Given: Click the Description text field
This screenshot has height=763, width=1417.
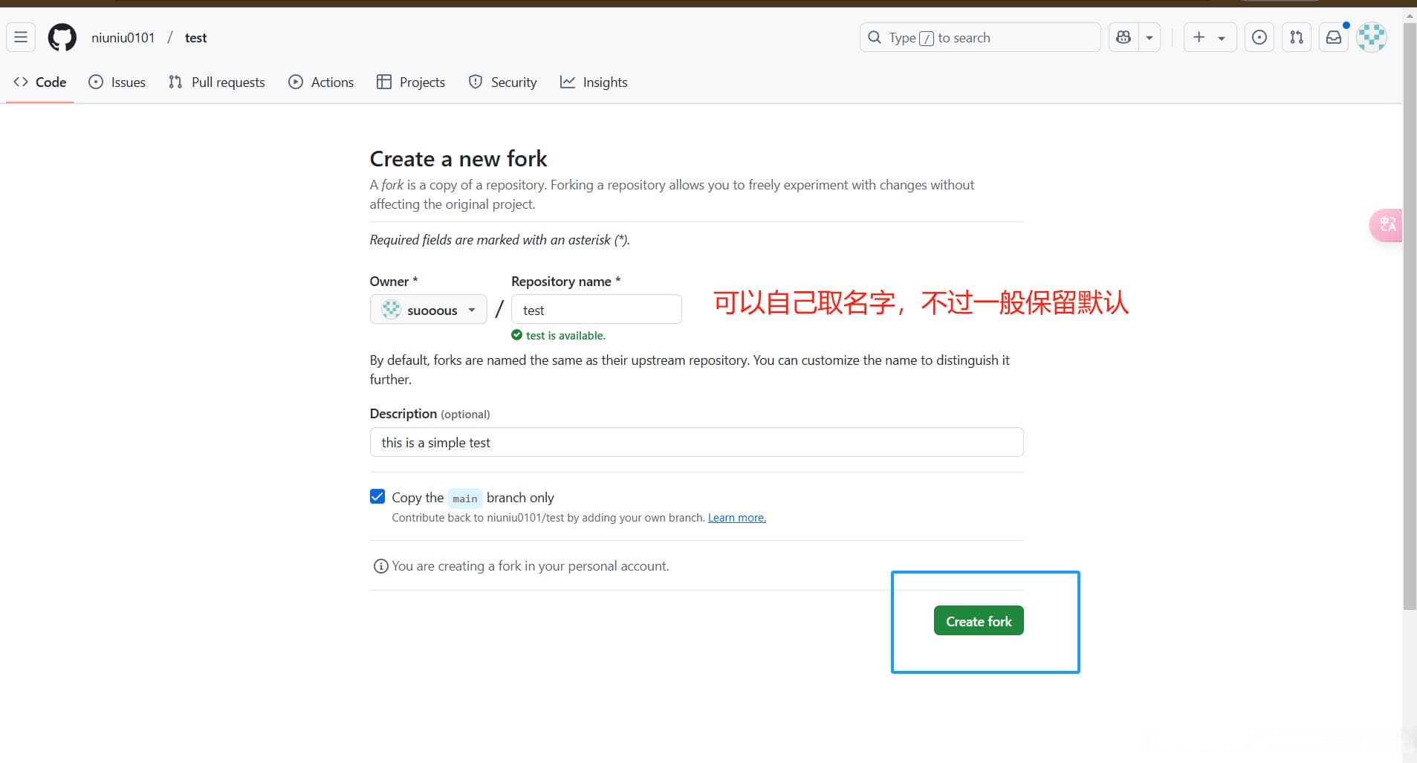Looking at the screenshot, I should pos(697,442).
